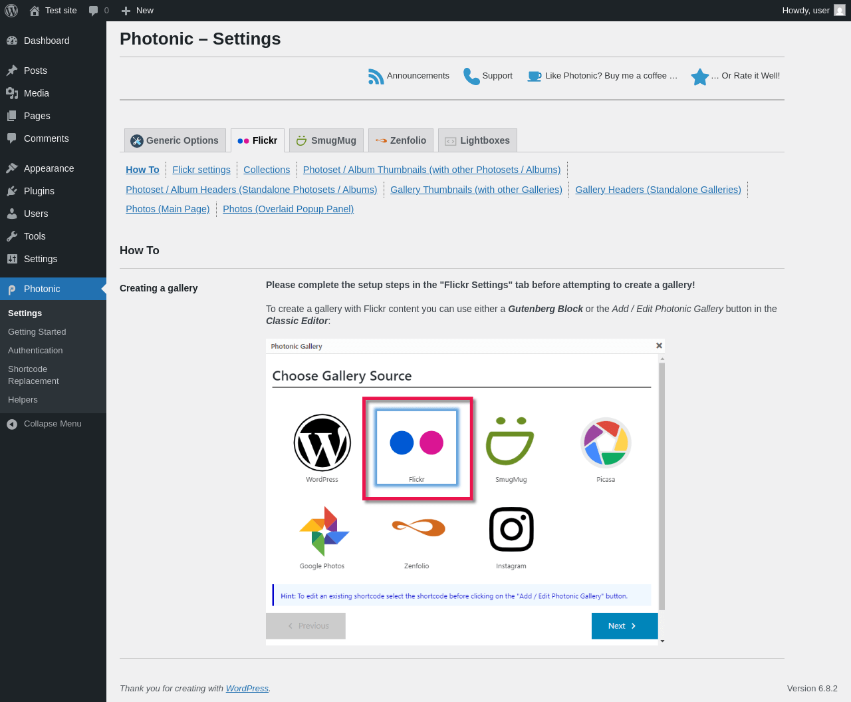Click the blue star rating icon

[x=700, y=77]
